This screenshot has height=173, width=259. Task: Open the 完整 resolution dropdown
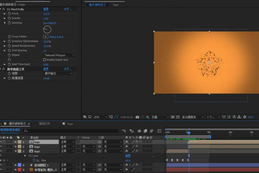point(160,117)
